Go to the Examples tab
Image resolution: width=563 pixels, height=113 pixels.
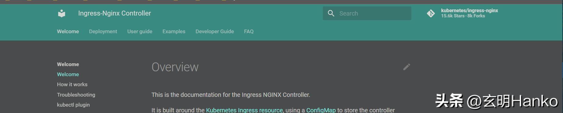[174, 31]
